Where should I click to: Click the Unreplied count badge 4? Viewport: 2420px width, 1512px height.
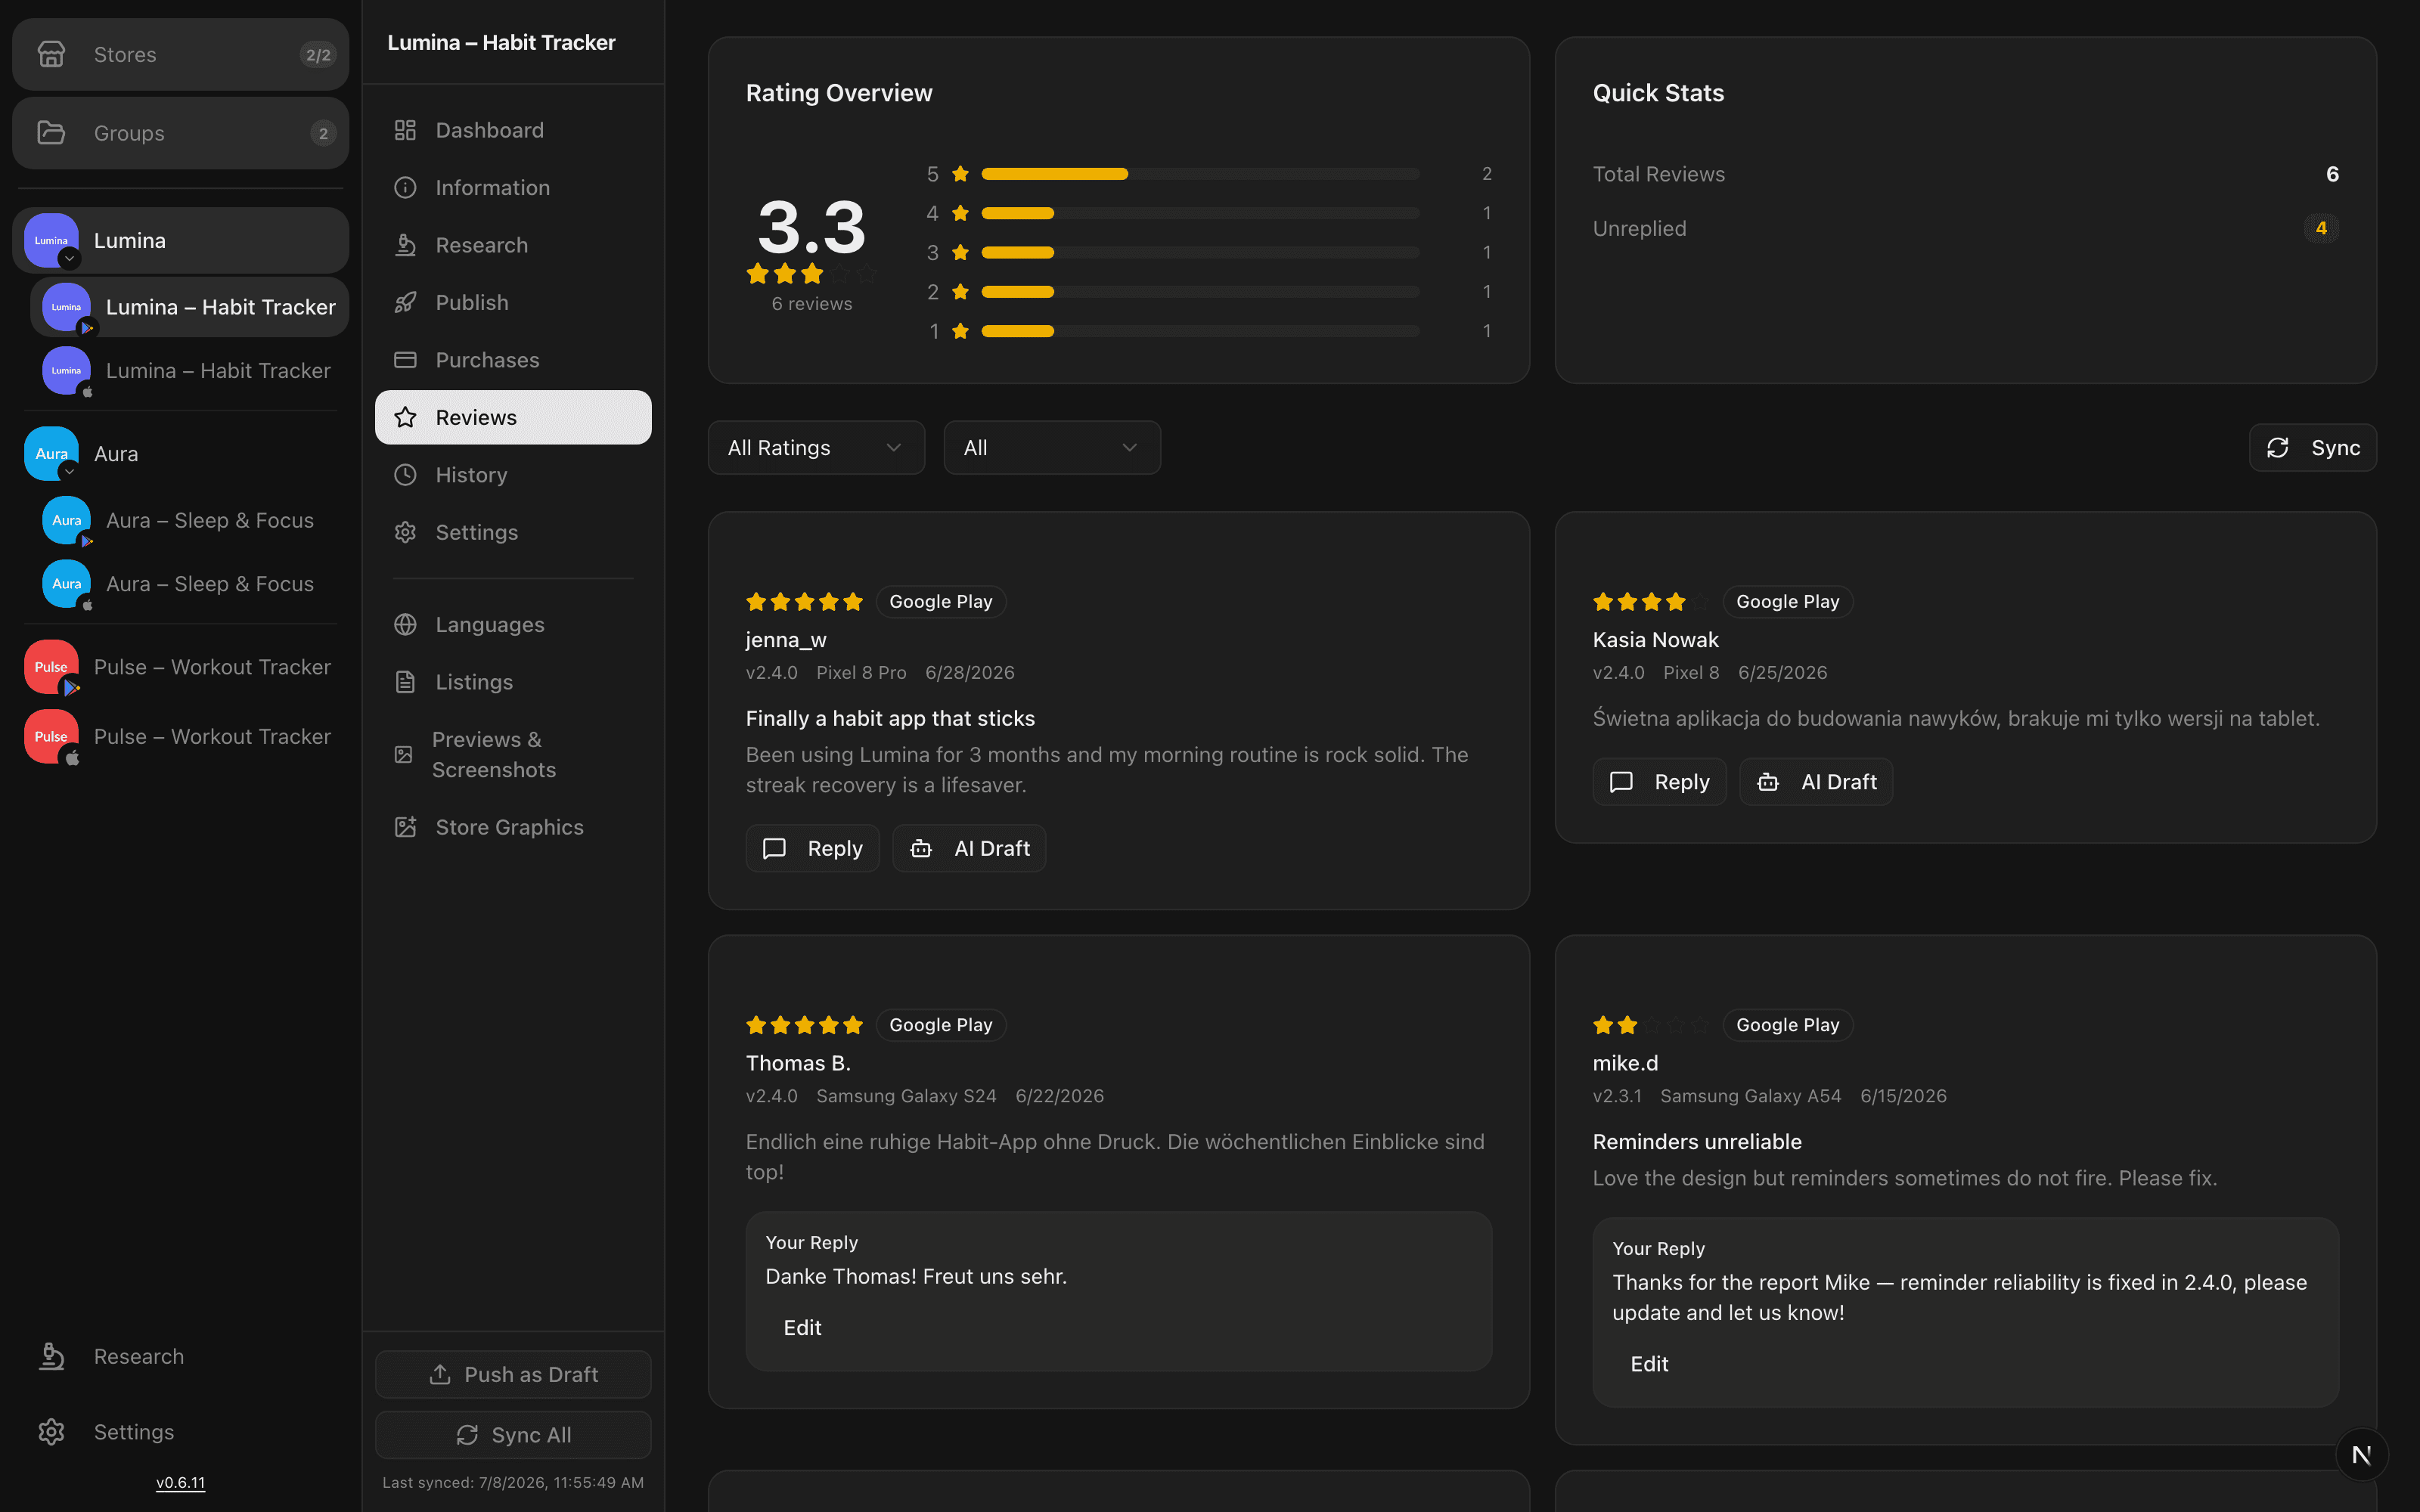[x=2321, y=228]
